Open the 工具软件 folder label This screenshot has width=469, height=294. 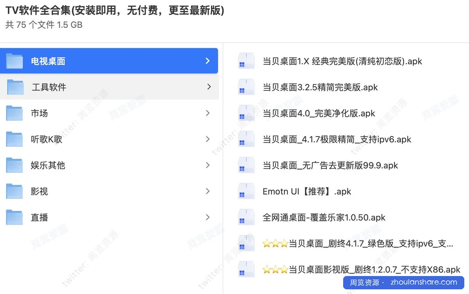[49, 87]
